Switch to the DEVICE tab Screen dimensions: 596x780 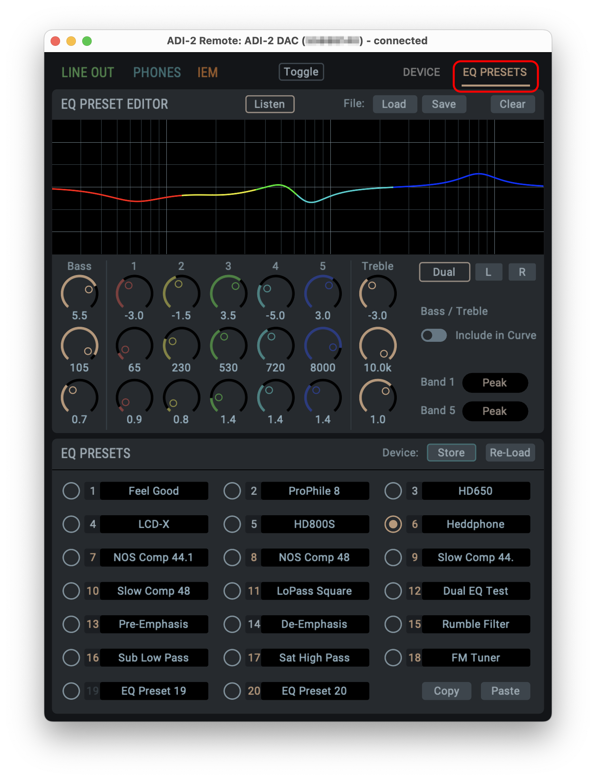coord(421,72)
